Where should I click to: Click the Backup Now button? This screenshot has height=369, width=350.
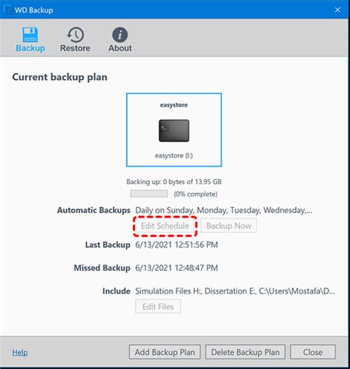coord(229,226)
